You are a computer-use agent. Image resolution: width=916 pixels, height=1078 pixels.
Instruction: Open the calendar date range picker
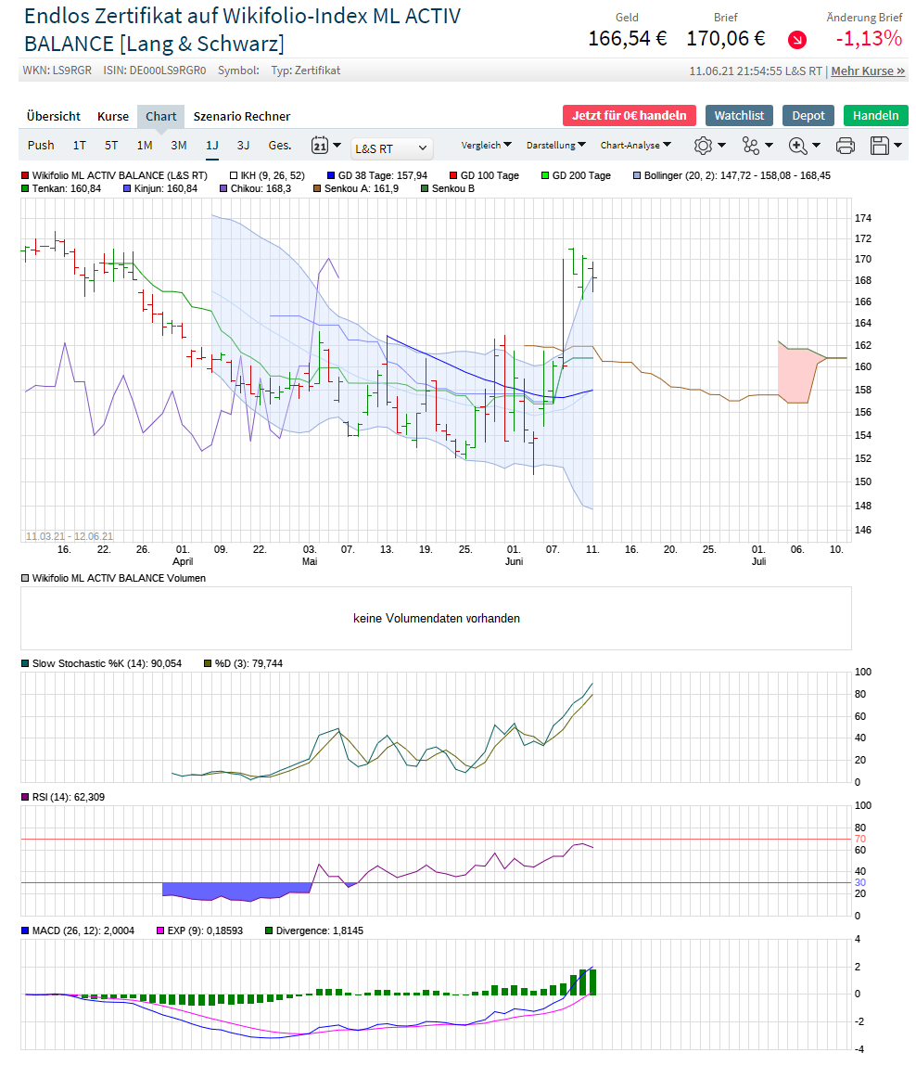(x=325, y=146)
